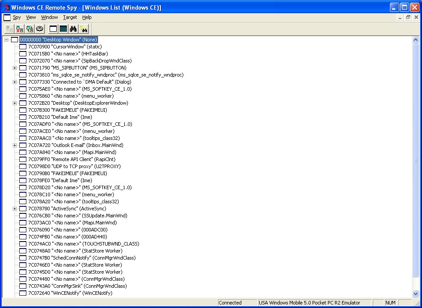Open the View menu
The image size is (422, 308).
[x=31, y=18]
